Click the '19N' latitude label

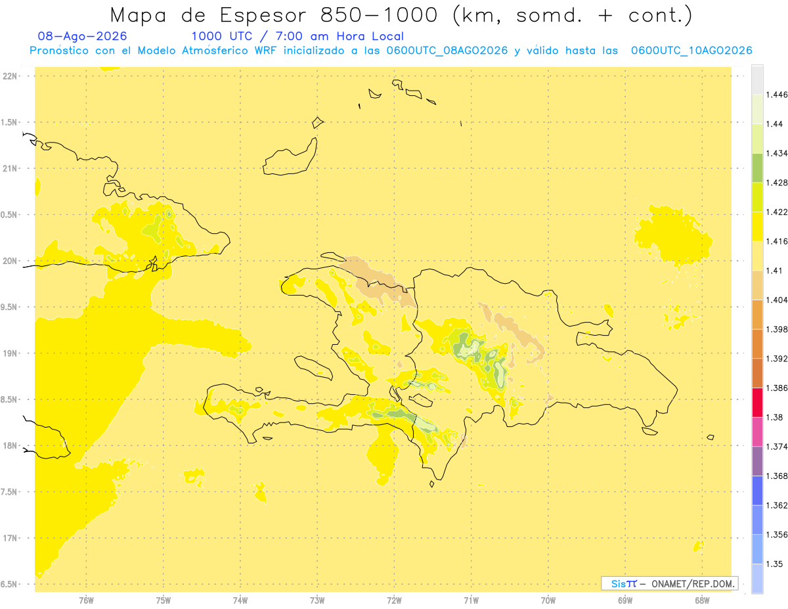(x=11, y=353)
